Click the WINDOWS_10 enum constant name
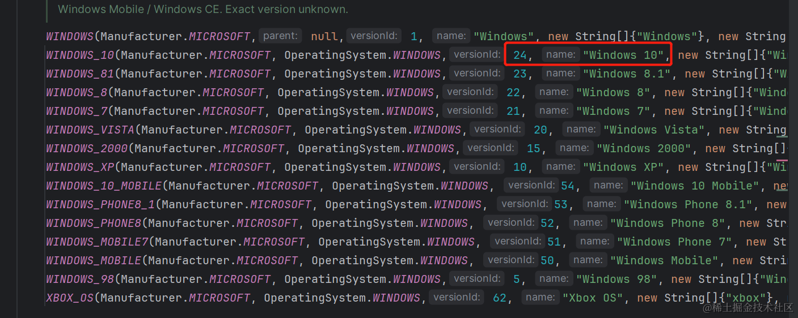 point(80,55)
